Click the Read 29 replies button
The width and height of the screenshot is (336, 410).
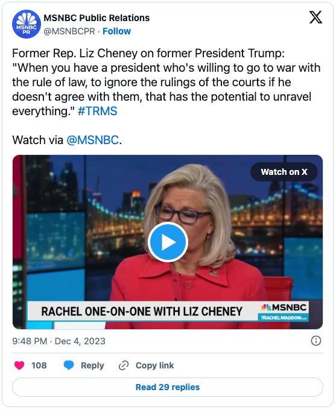click(x=168, y=387)
